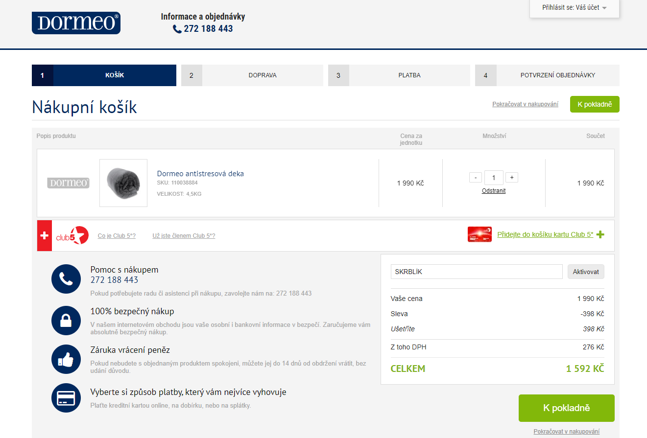Increase quantity with the plus button
647x438 pixels.
(x=512, y=178)
